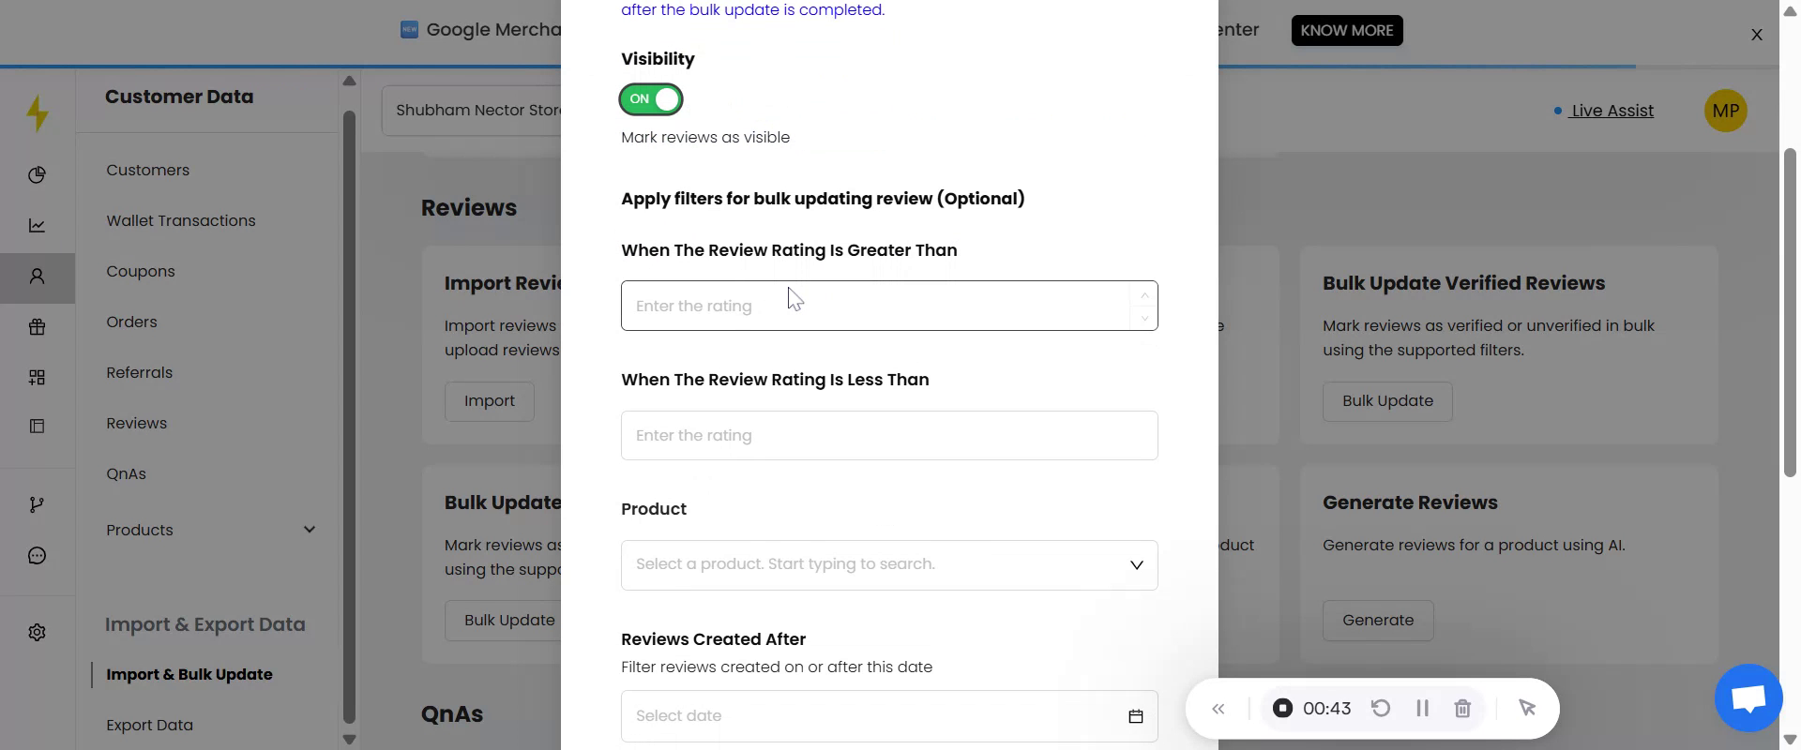Screen dimensions: 1801x750
Task: Open the Shubham Nector Store selector
Action: [x=472, y=111]
